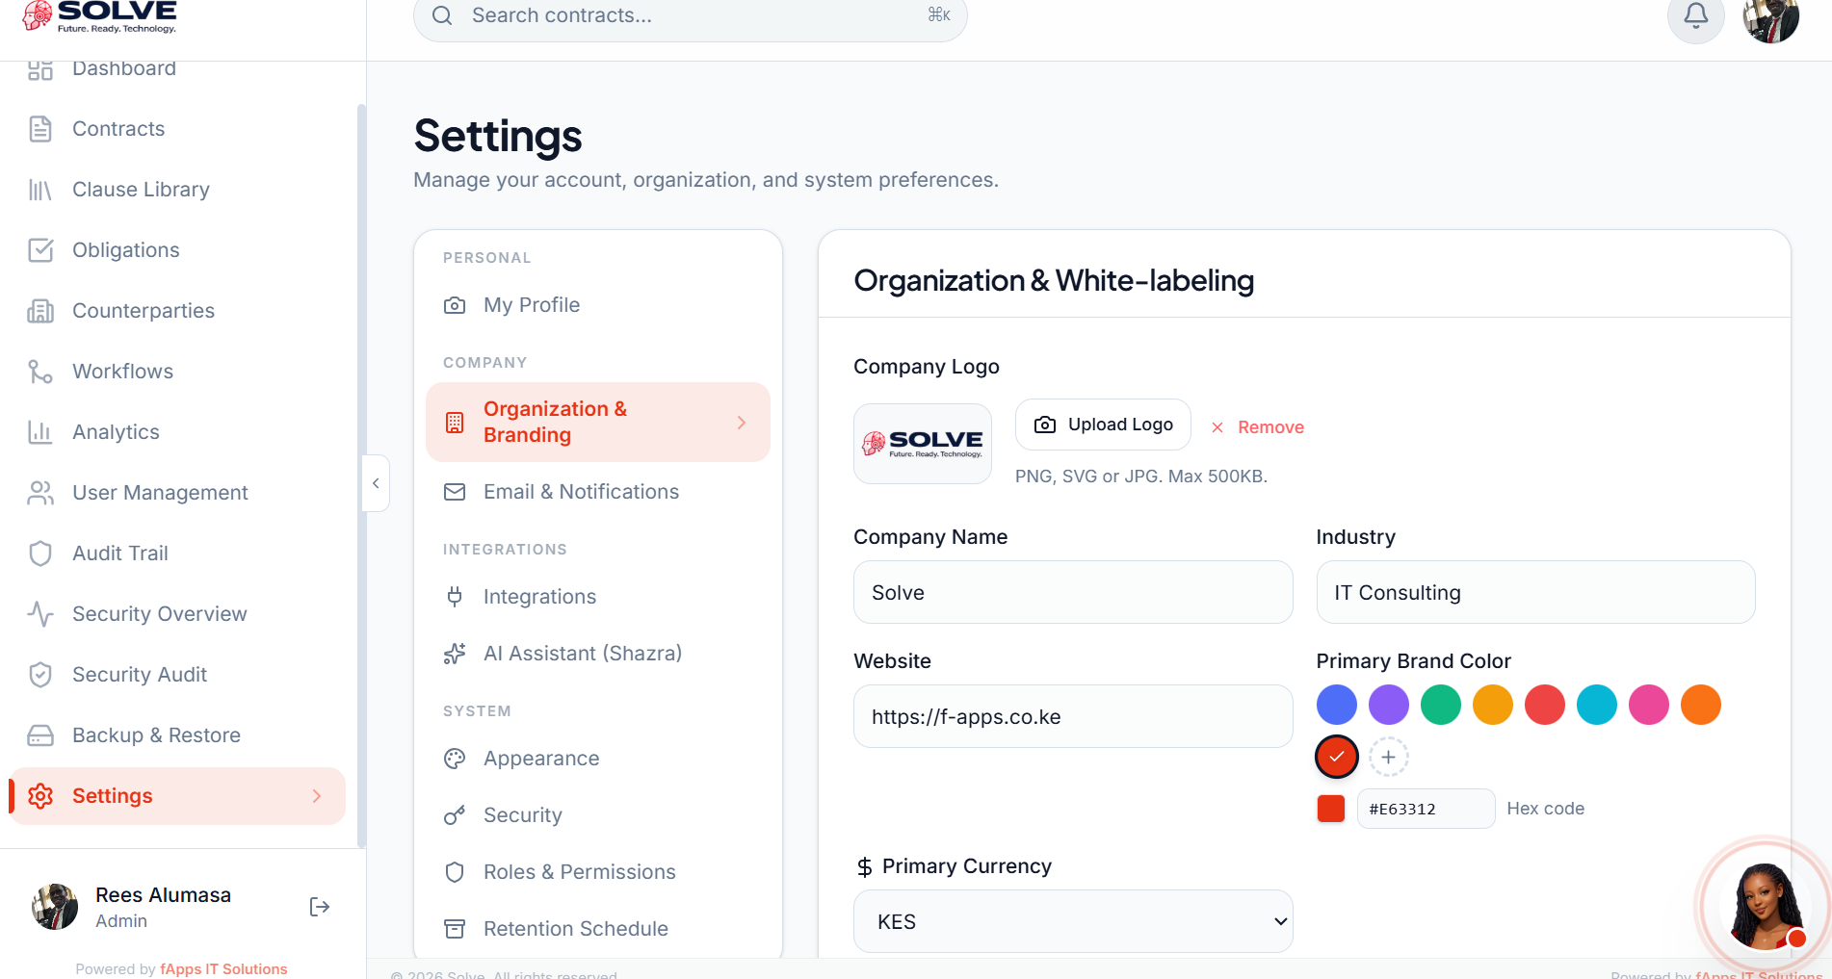Click the notification bell icon

click(x=1695, y=16)
